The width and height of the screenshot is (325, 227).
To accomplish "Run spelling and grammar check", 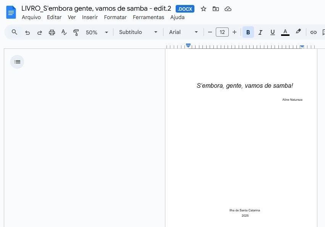I will click(x=64, y=32).
